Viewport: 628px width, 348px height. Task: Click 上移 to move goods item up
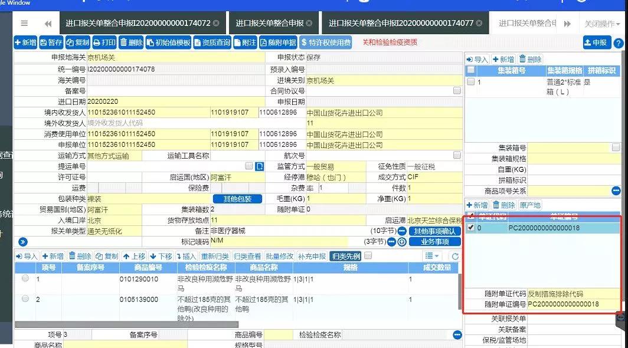pos(135,256)
